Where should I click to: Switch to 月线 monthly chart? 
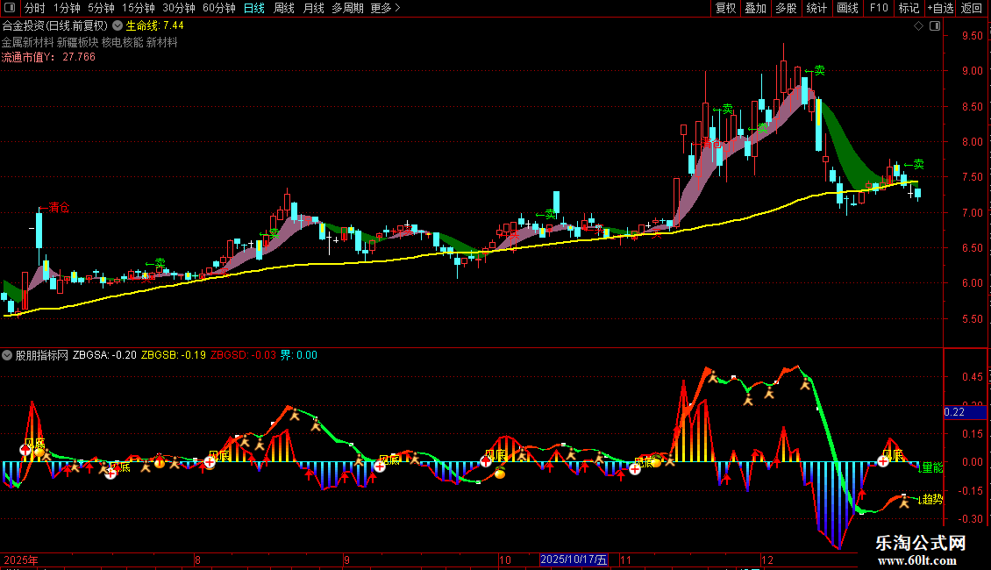click(x=313, y=8)
